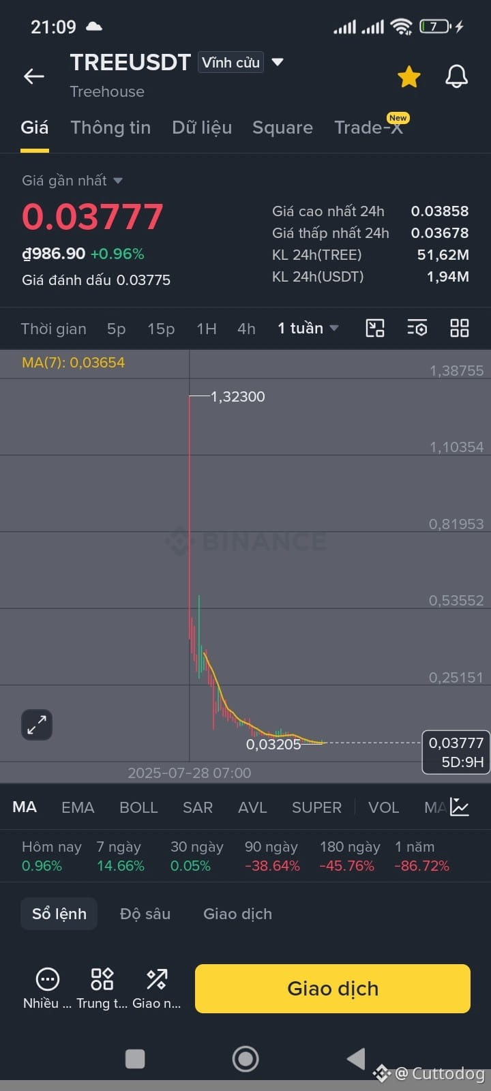Switch to the Square tab
Screen dimensions: 491x1091
[x=282, y=128]
